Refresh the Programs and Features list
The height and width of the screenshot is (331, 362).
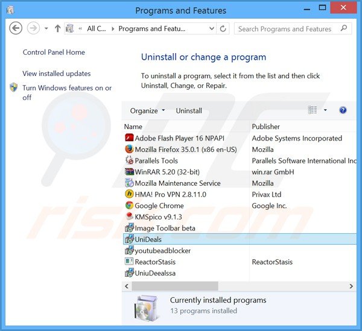click(223, 28)
